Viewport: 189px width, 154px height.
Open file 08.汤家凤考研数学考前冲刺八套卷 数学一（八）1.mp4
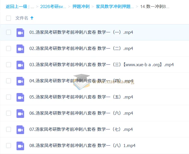(82, 145)
